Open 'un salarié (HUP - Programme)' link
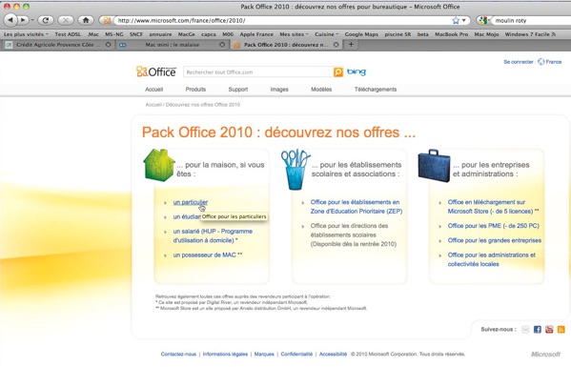This screenshot has height=367, width=571. [213, 235]
